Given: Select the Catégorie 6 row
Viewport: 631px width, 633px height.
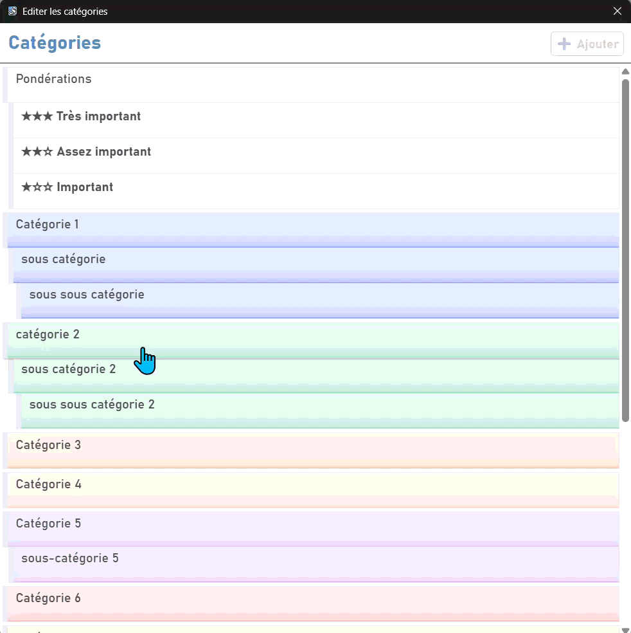Looking at the screenshot, I should [x=314, y=603].
